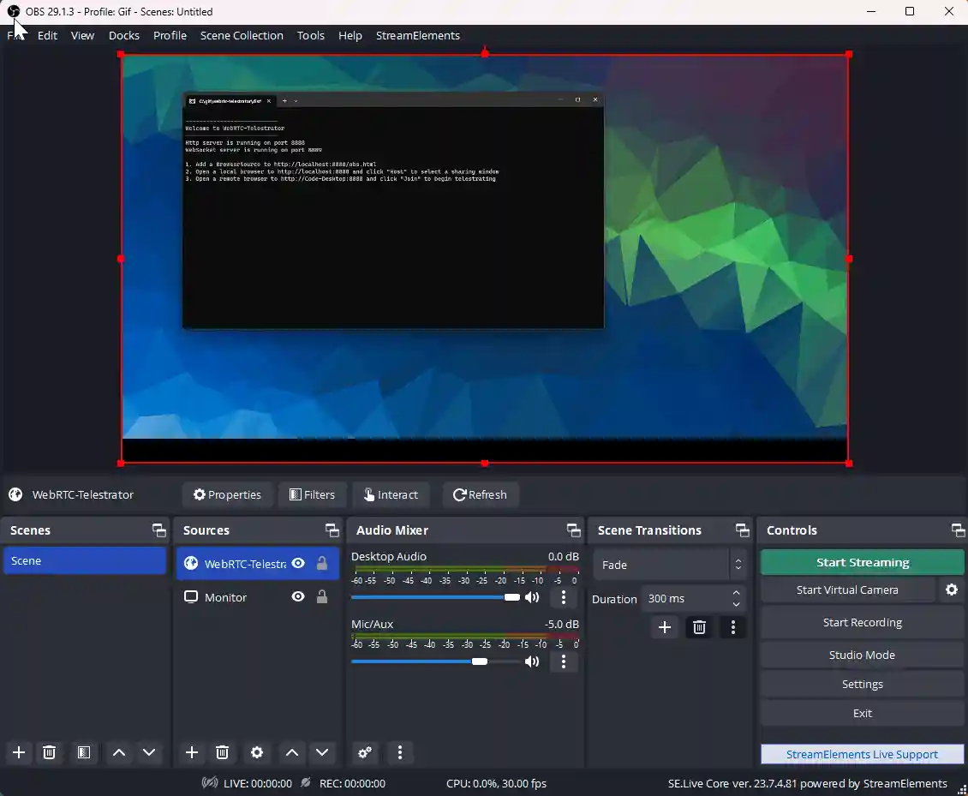Open the Scene Collection menu
Screen dimensions: 968x796
[x=242, y=35]
